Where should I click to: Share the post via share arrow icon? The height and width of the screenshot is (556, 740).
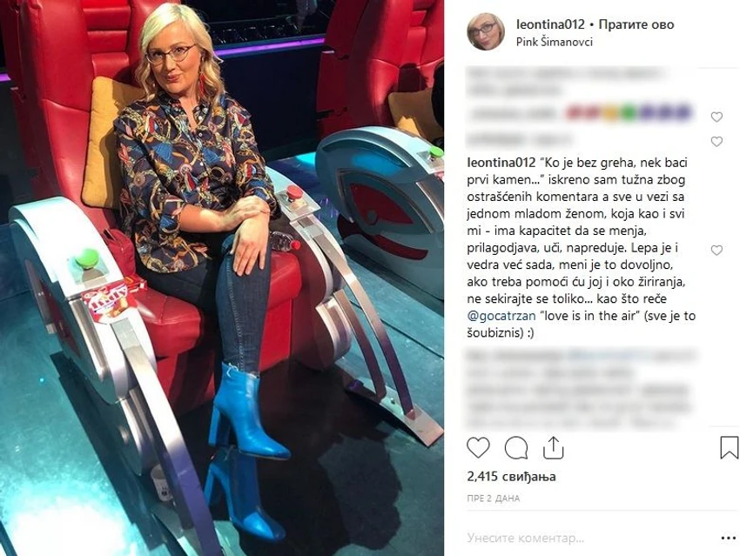[x=553, y=447]
